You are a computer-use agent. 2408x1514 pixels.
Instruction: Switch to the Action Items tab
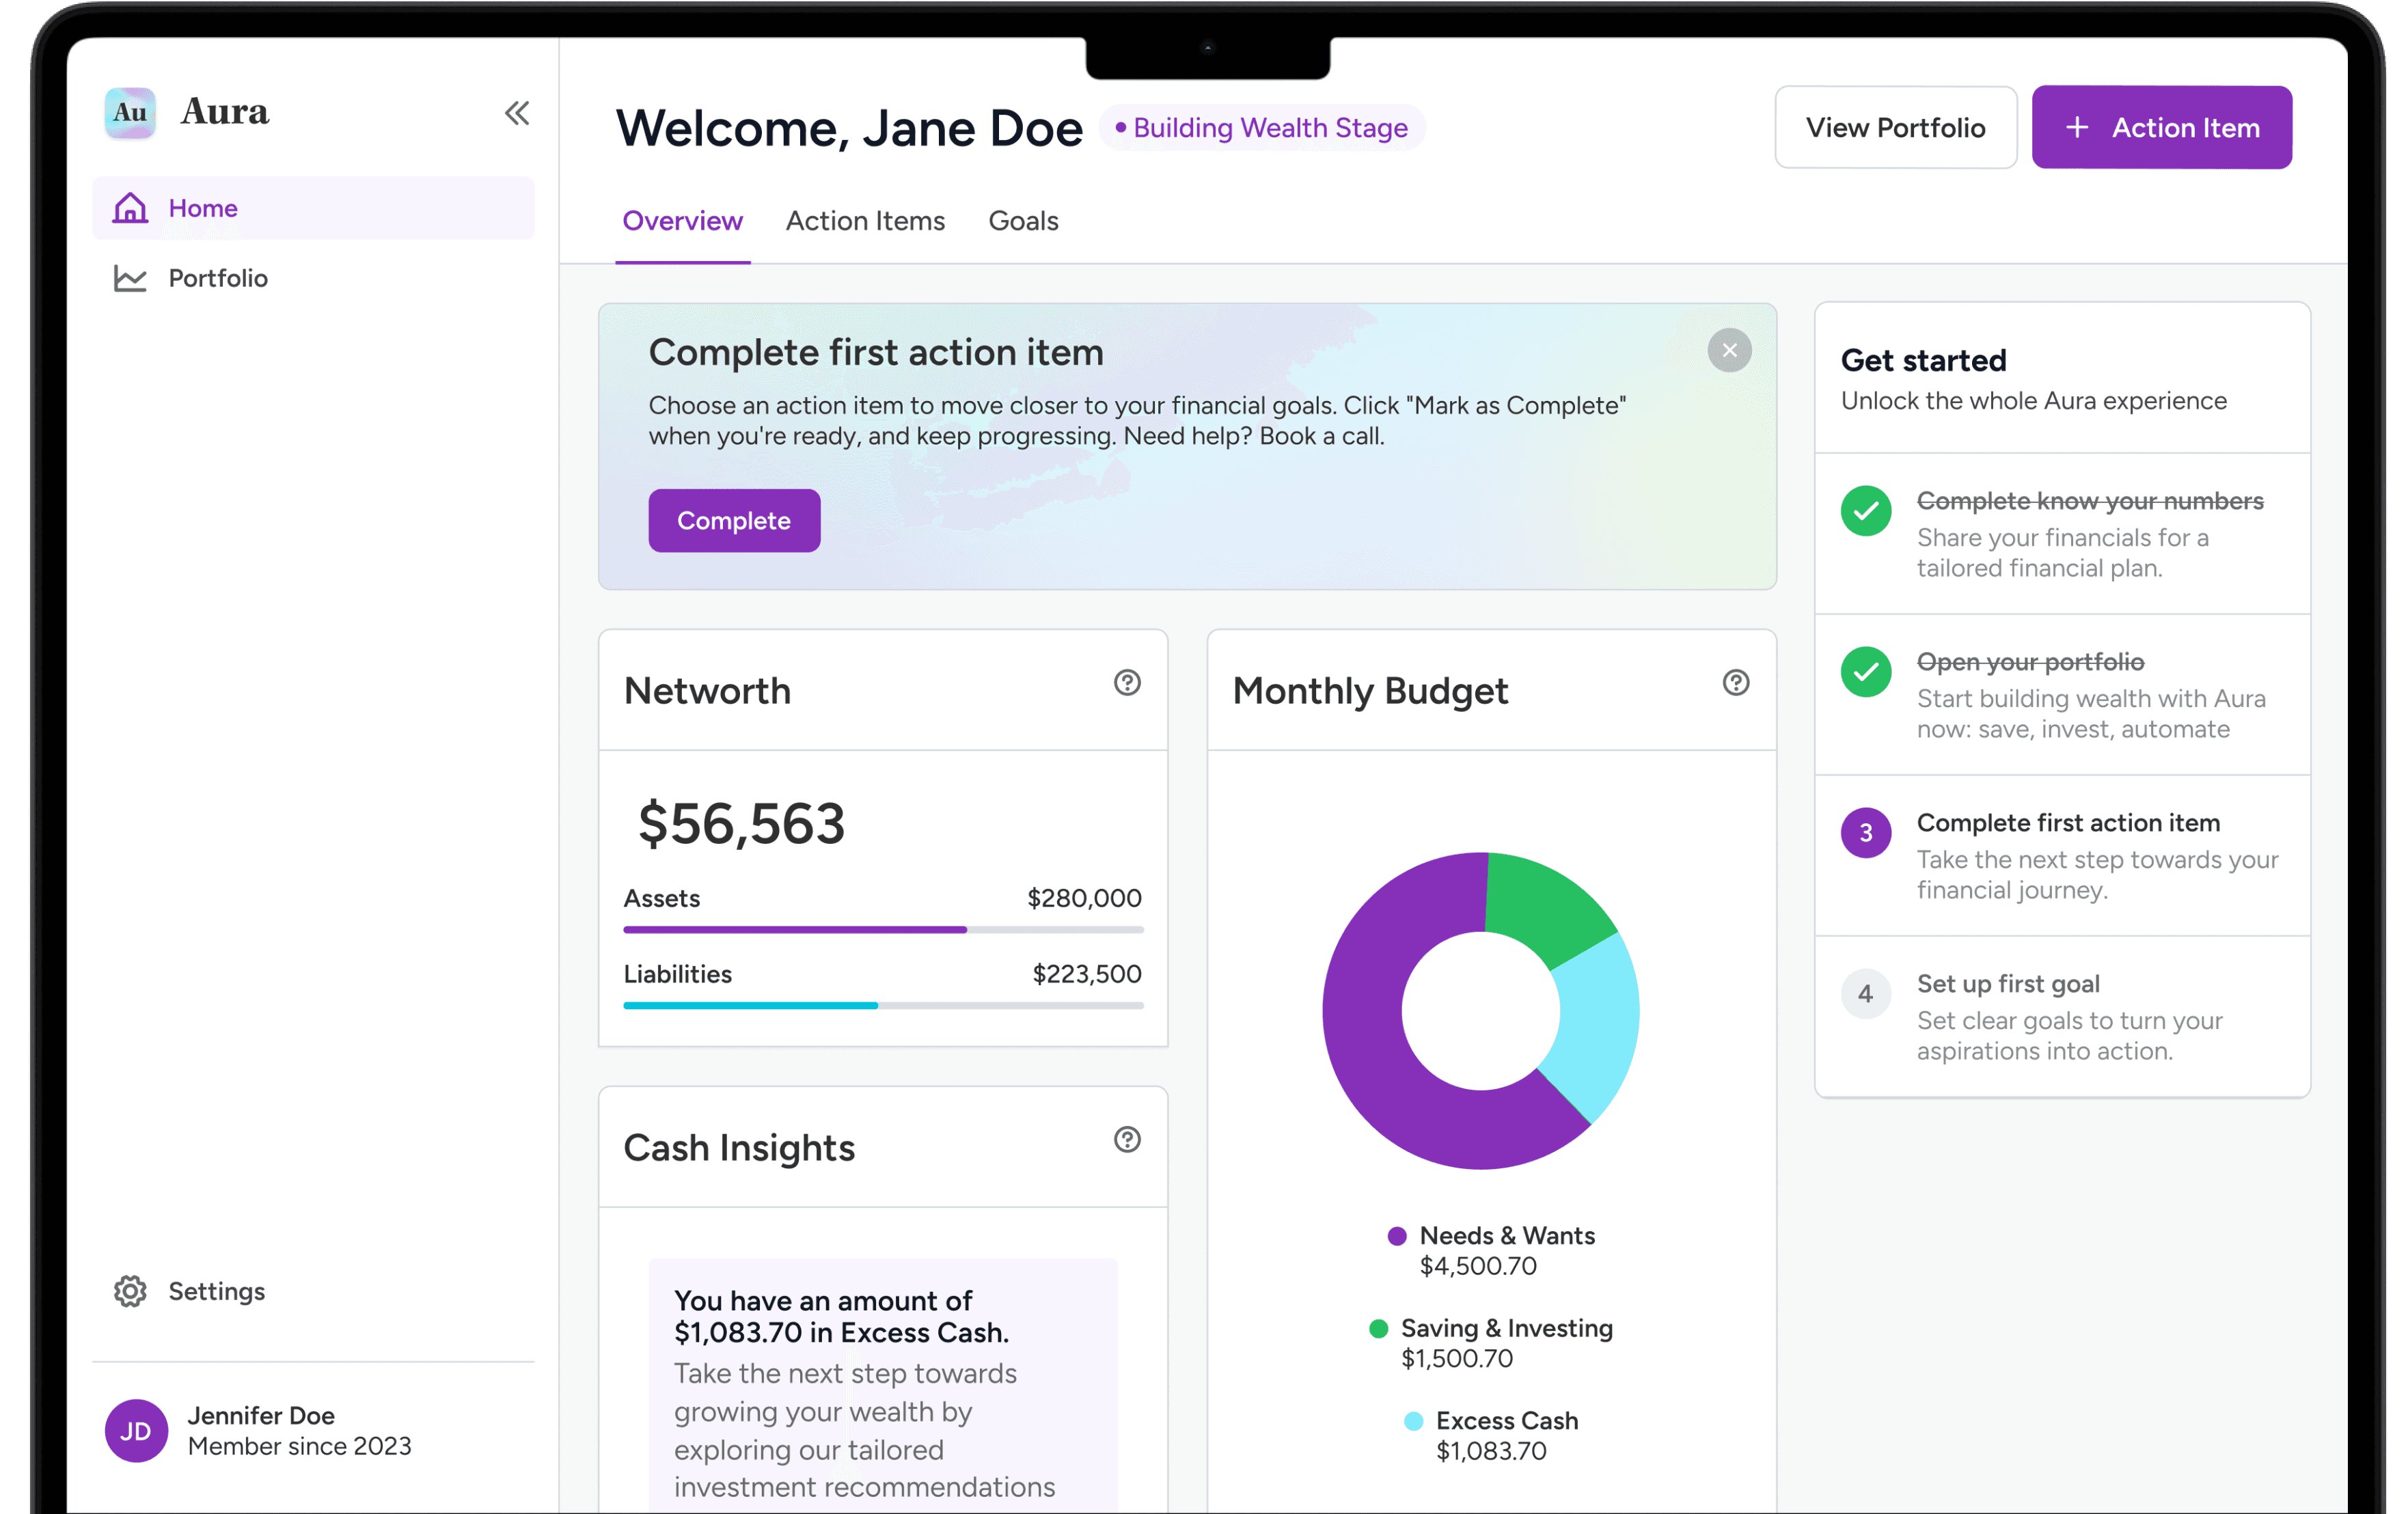tap(865, 221)
